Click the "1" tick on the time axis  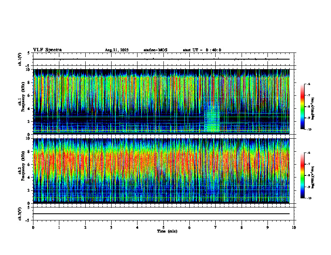coord(59,227)
